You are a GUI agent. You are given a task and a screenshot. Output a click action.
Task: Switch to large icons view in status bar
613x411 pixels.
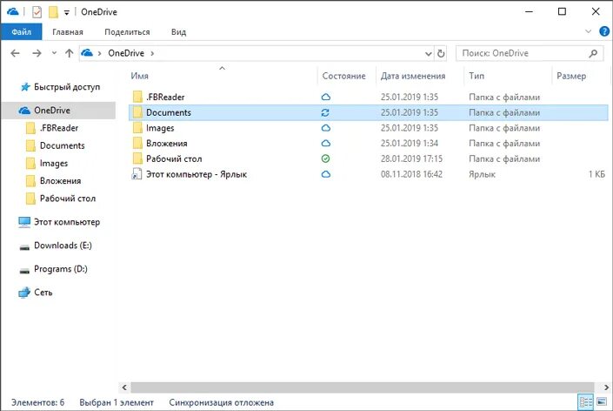click(602, 402)
